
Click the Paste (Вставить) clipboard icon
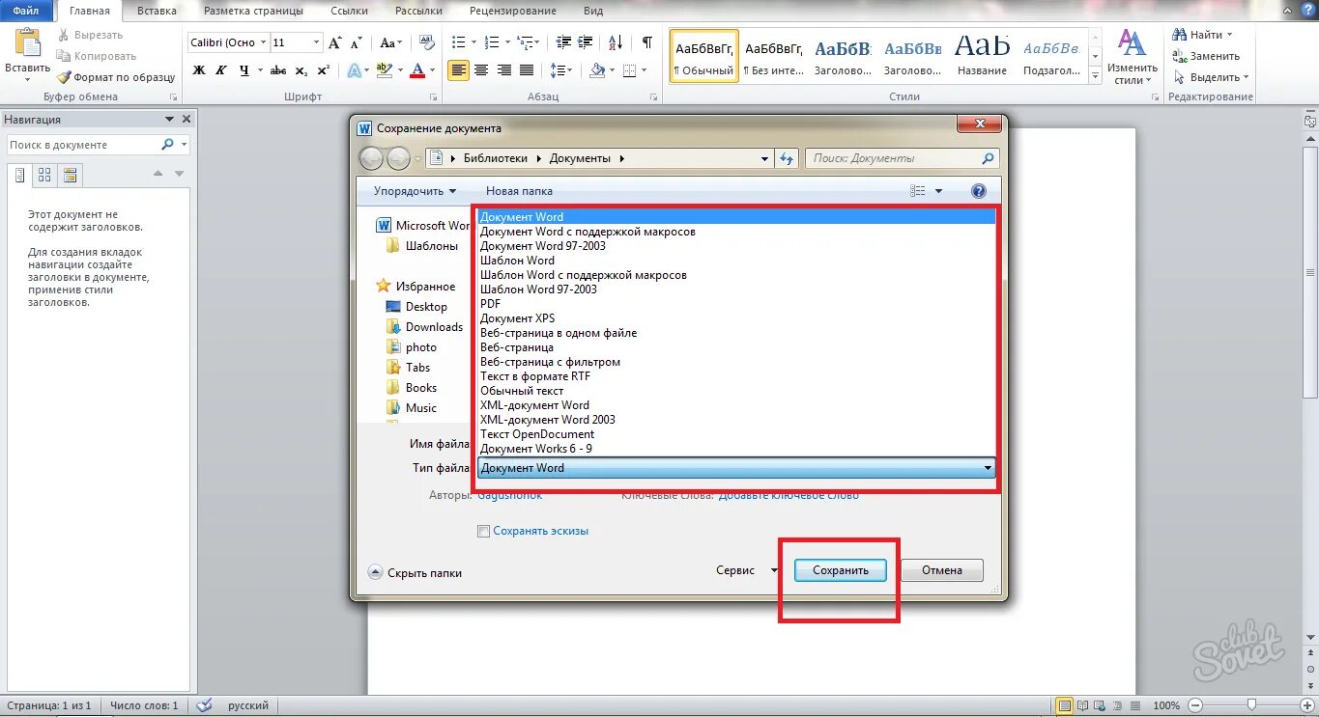coord(27,44)
